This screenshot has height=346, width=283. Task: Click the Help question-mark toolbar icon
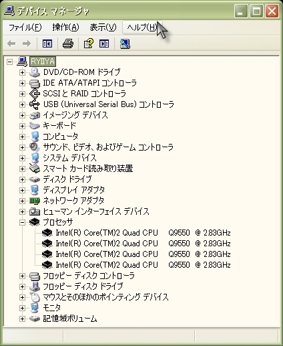point(89,44)
